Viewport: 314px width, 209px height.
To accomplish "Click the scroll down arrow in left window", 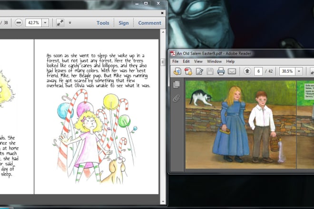I will tap(163, 201).
